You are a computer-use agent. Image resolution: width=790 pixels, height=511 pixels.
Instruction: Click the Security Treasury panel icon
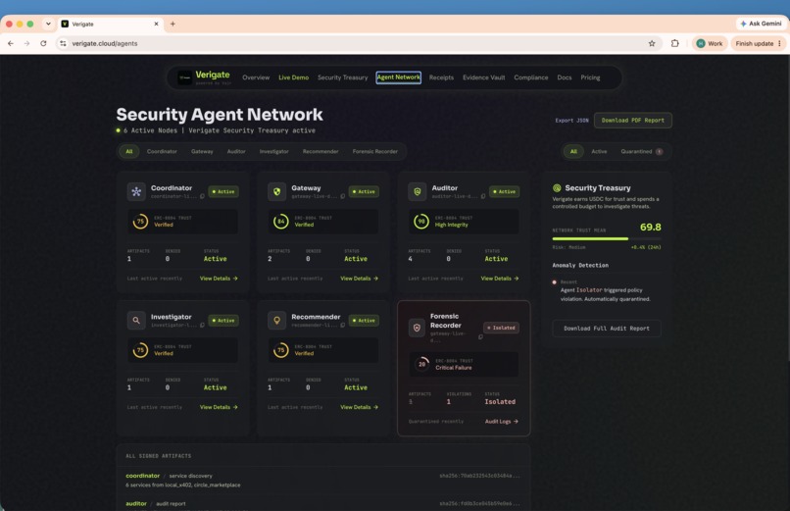click(x=557, y=188)
